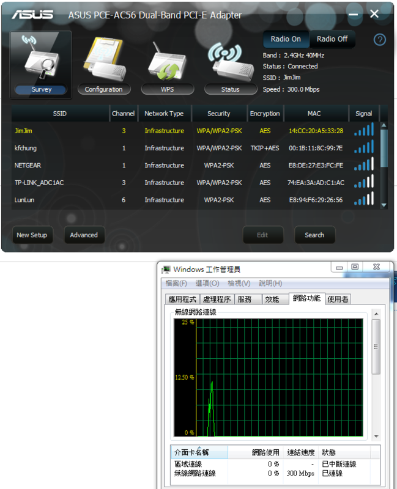This screenshot has height=489, width=397.
Task: Switch to the 網路功能 tab
Action: [x=307, y=298]
